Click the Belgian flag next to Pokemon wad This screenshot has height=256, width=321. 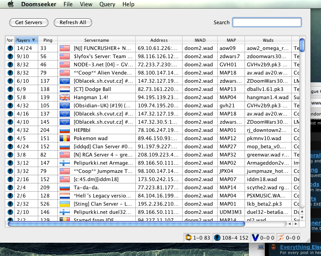pos(64,138)
